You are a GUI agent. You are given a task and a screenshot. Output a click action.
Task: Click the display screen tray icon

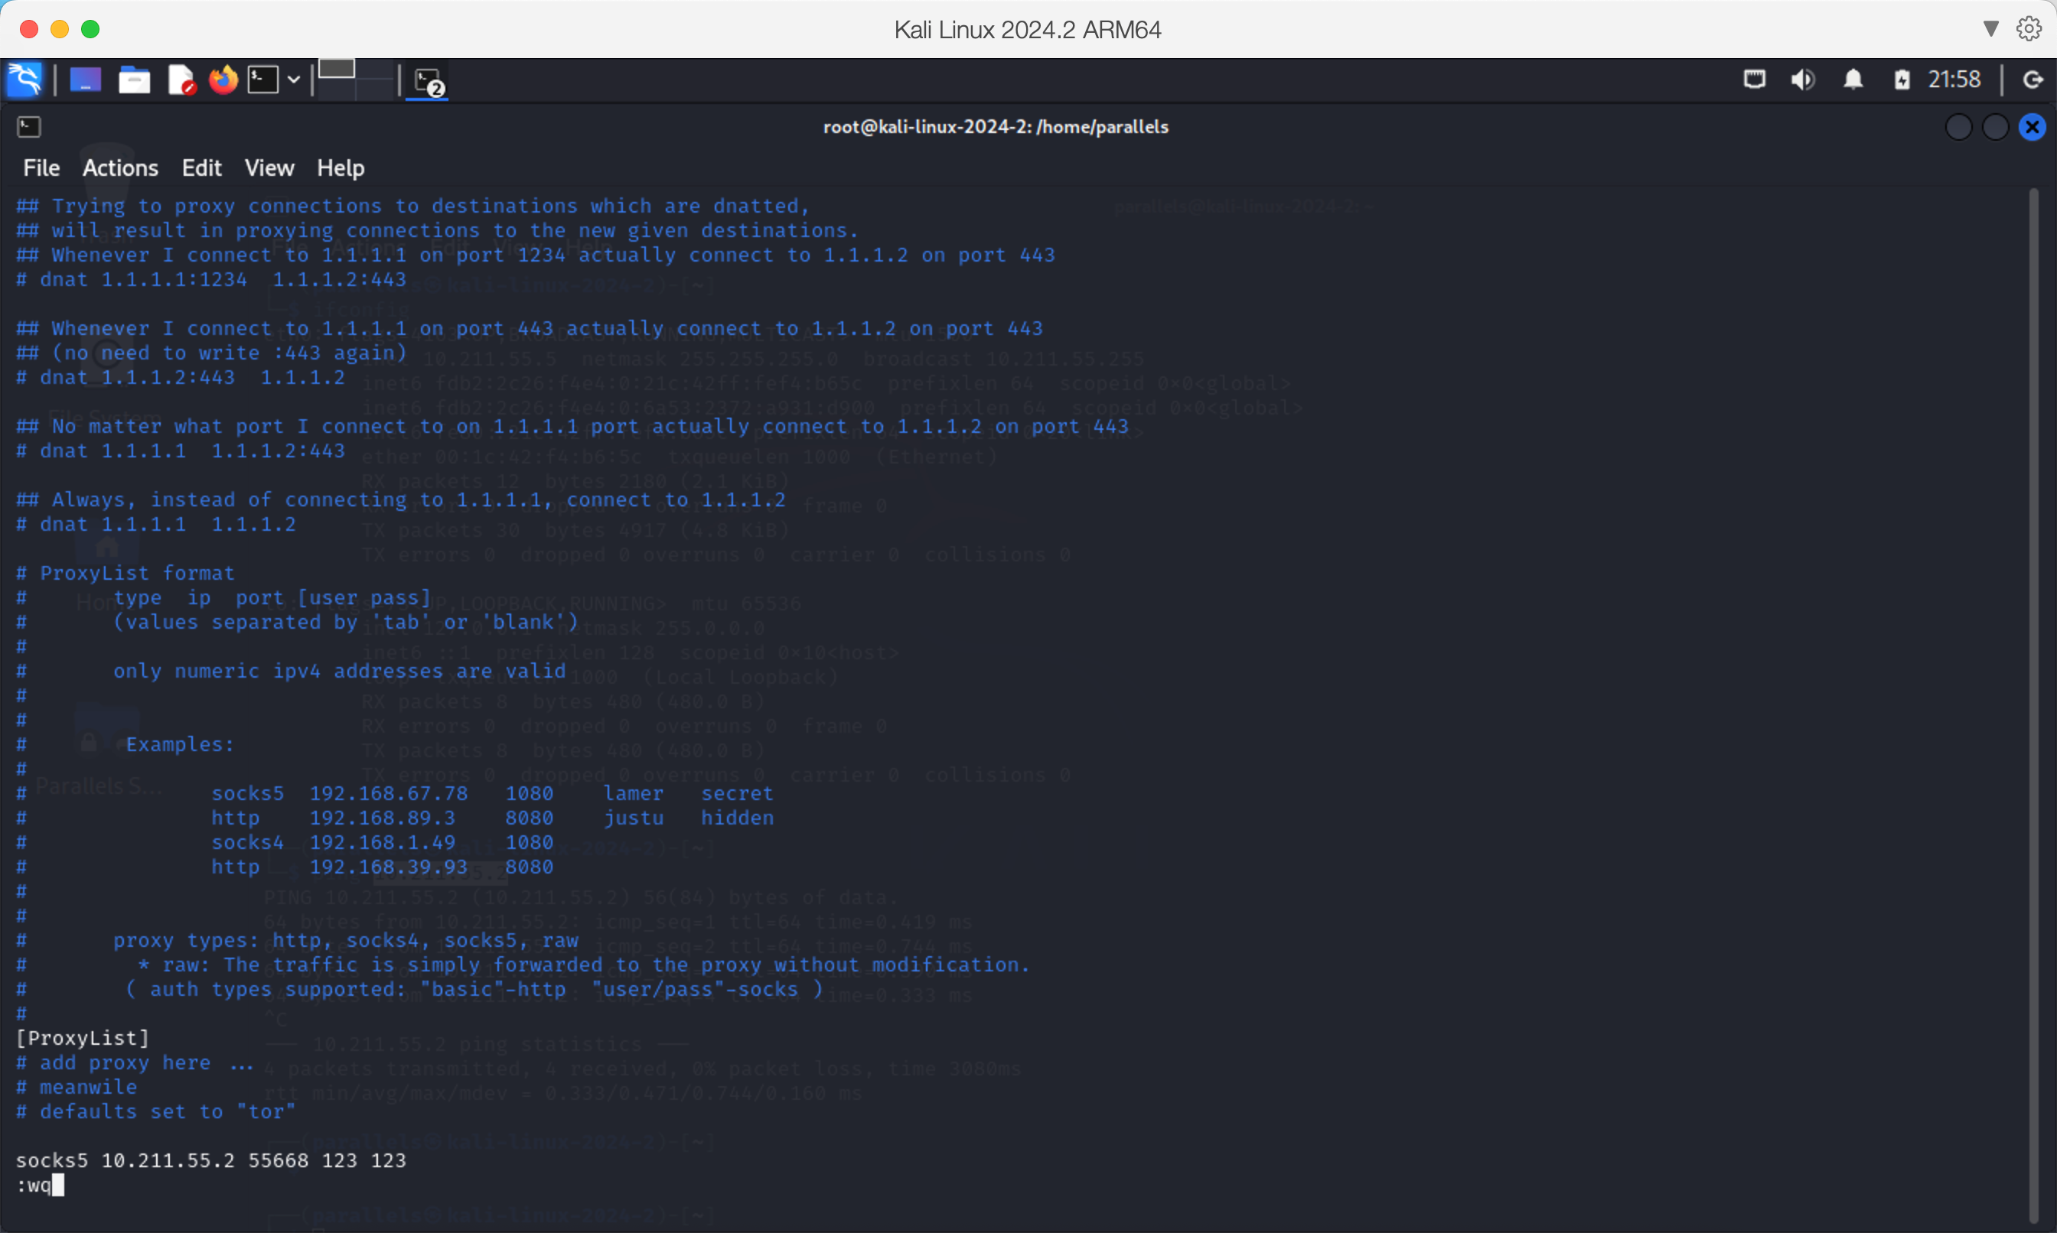pos(1754,80)
